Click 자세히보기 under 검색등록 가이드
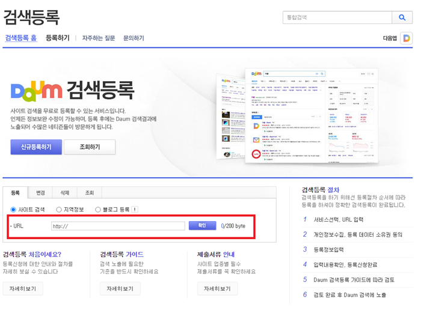Image resolution: width=421 pixels, height=319 pixels. point(120,289)
